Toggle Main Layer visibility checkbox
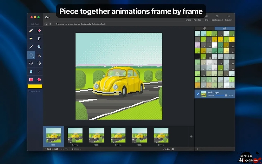 click(x=198, y=94)
